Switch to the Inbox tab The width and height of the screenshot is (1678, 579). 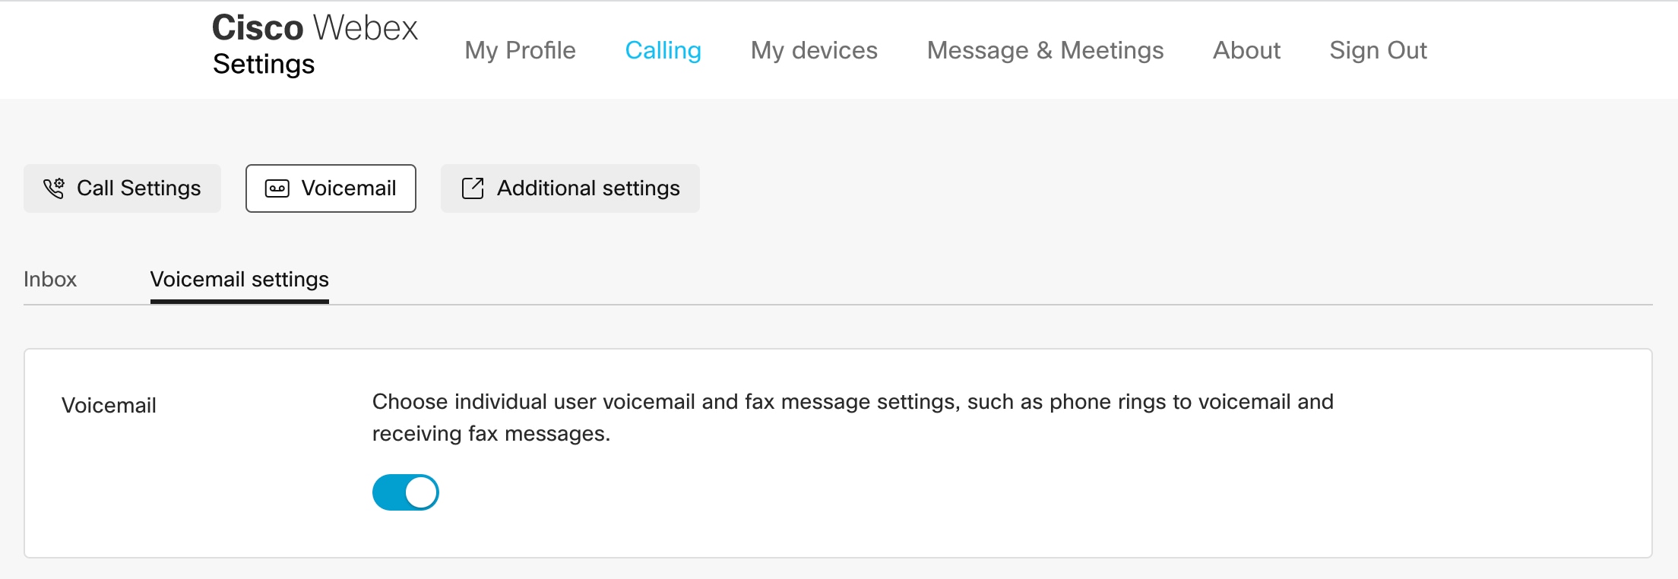(49, 280)
